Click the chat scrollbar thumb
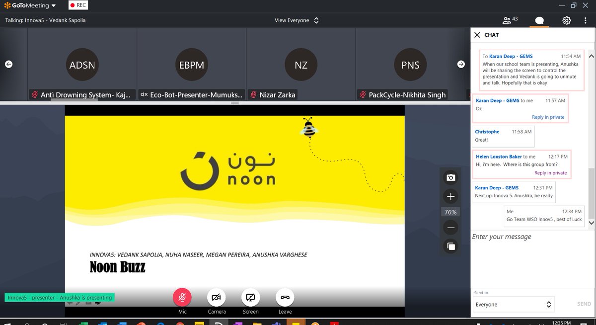The width and height of the screenshot is (596, 325). (x=591, y=193)
